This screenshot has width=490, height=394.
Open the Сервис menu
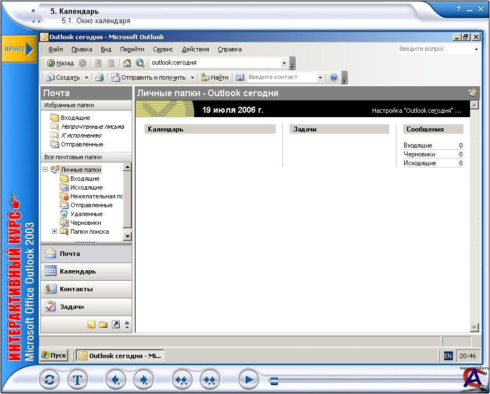tap(163, 49)
